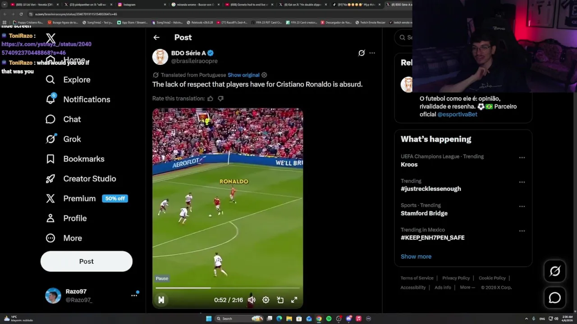Image resolution: width=577 pixels, height=324 pixels.
Task: Open the Happy Cristiano Ro... bookmark
Action: tap(28, 22)
